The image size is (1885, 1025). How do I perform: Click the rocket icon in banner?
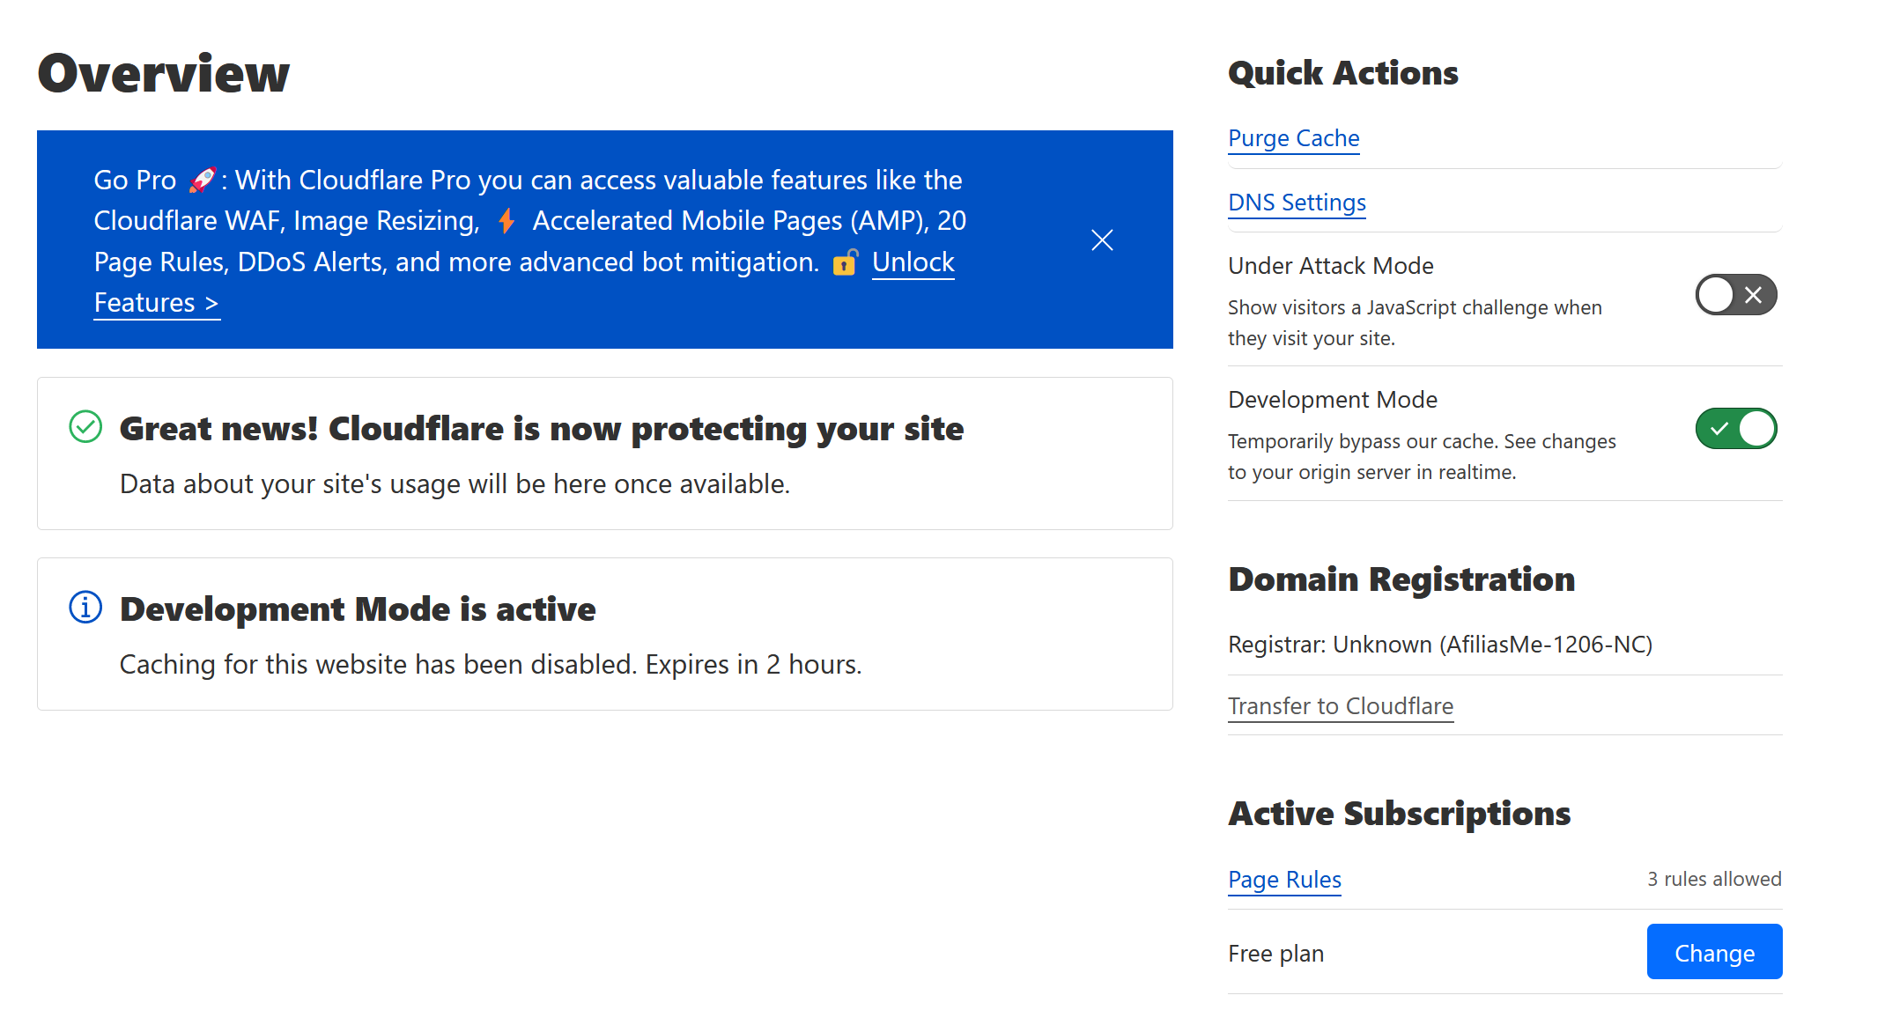203,180
